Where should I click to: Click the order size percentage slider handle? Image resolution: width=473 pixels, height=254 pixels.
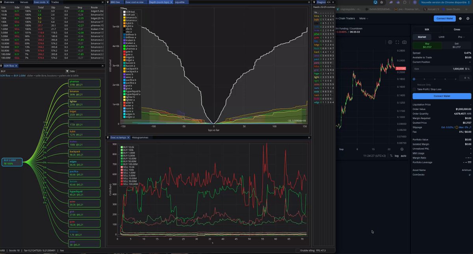pos(414,78)
